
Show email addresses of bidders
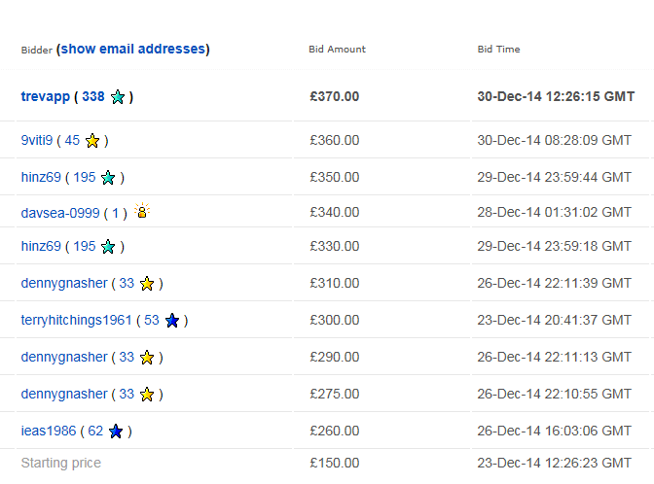pos(133,49)
